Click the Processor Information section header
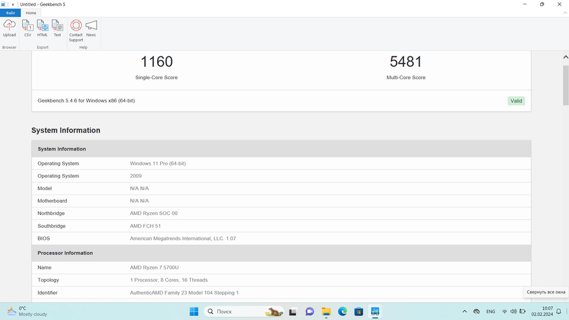The image size is (569, 320). point(281,252)
